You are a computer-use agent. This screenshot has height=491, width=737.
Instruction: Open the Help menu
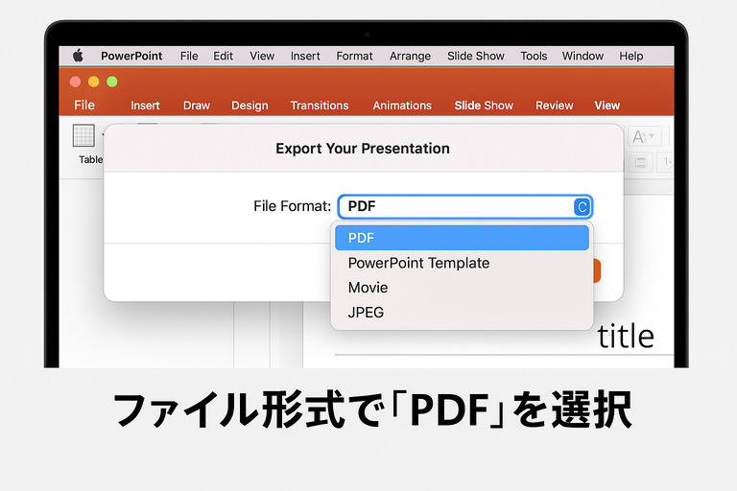[x=630, y=56]
